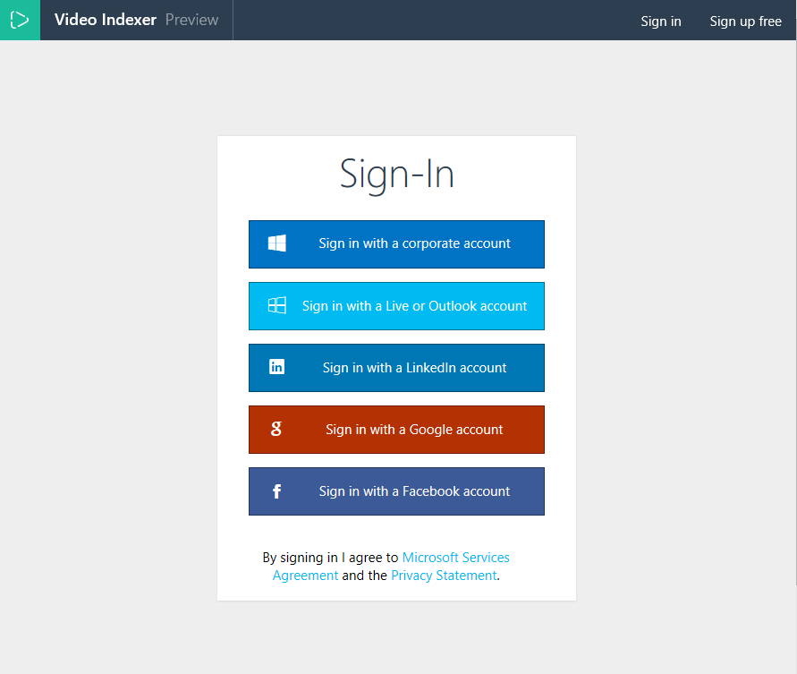Click the Preview label in the header
The image size is (797, 674).
click(x=191, y=20)
